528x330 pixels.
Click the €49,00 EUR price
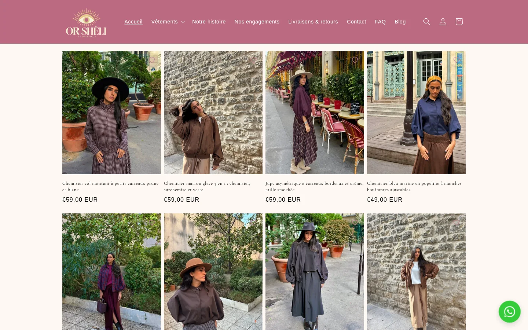tap(385, 200)
